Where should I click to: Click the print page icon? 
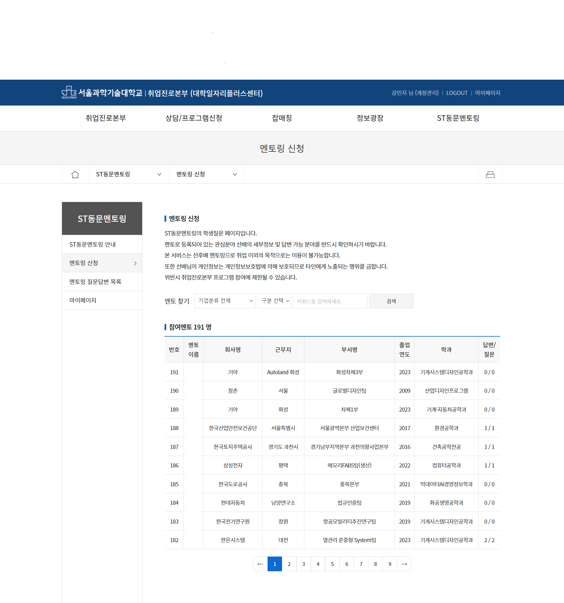(490, 174)
